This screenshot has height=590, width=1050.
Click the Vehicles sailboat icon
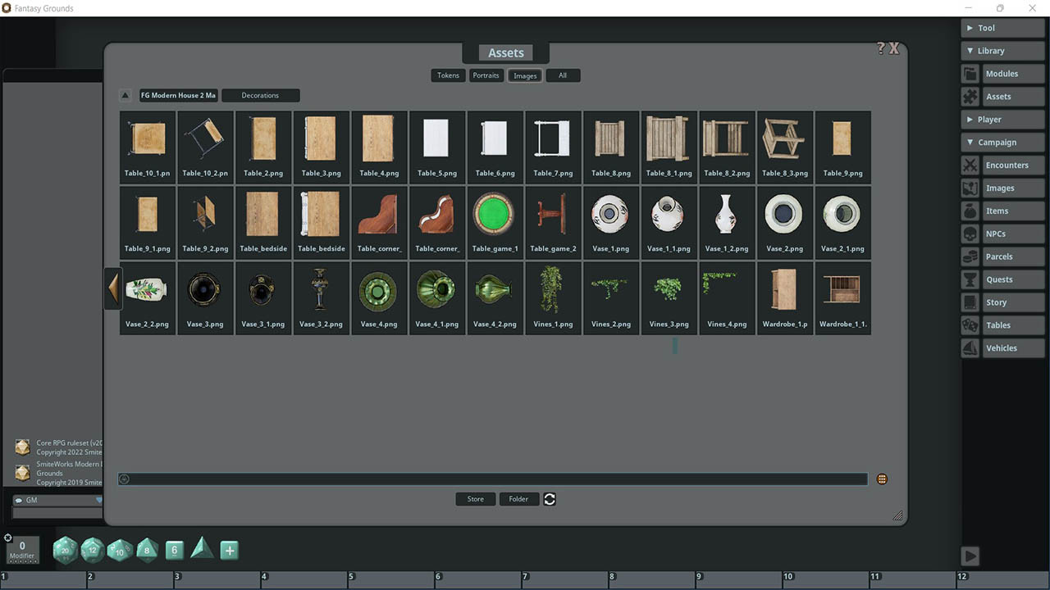pos(970,348)
